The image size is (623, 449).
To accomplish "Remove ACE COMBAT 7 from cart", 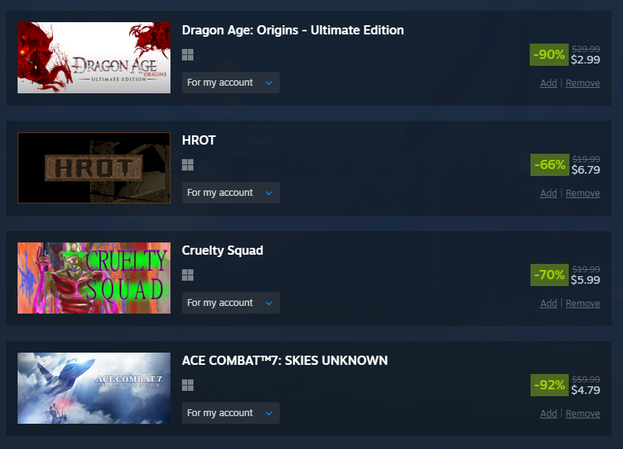I will [x=582, y=414].
